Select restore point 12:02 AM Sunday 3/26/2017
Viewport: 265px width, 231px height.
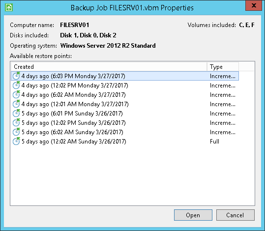125,142
